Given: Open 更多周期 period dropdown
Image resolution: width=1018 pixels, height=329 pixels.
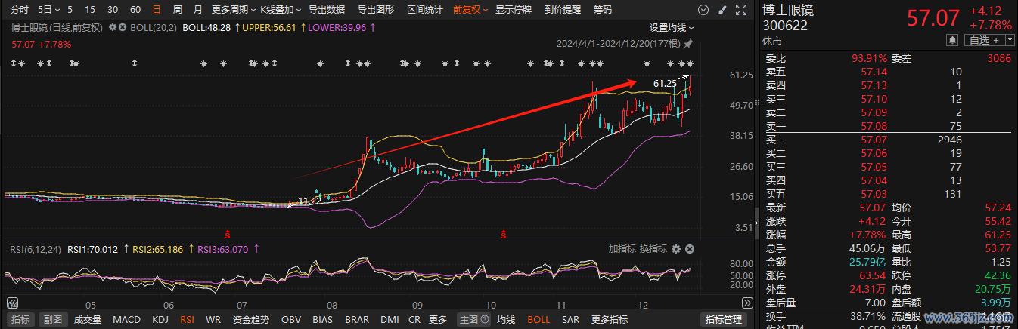Looking at the screenshot, I should click(232, 10).
